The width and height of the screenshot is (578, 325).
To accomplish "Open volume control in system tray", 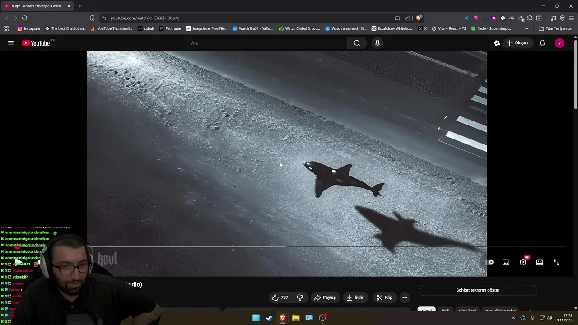I will 550,318.
